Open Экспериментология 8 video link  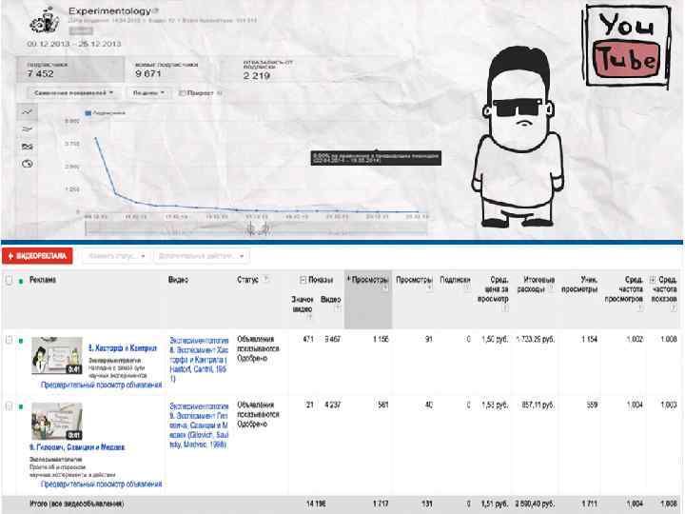click(x=199, y=359)
